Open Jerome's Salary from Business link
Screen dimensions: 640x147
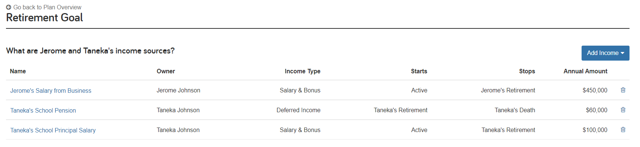click(x=51, y=91)
